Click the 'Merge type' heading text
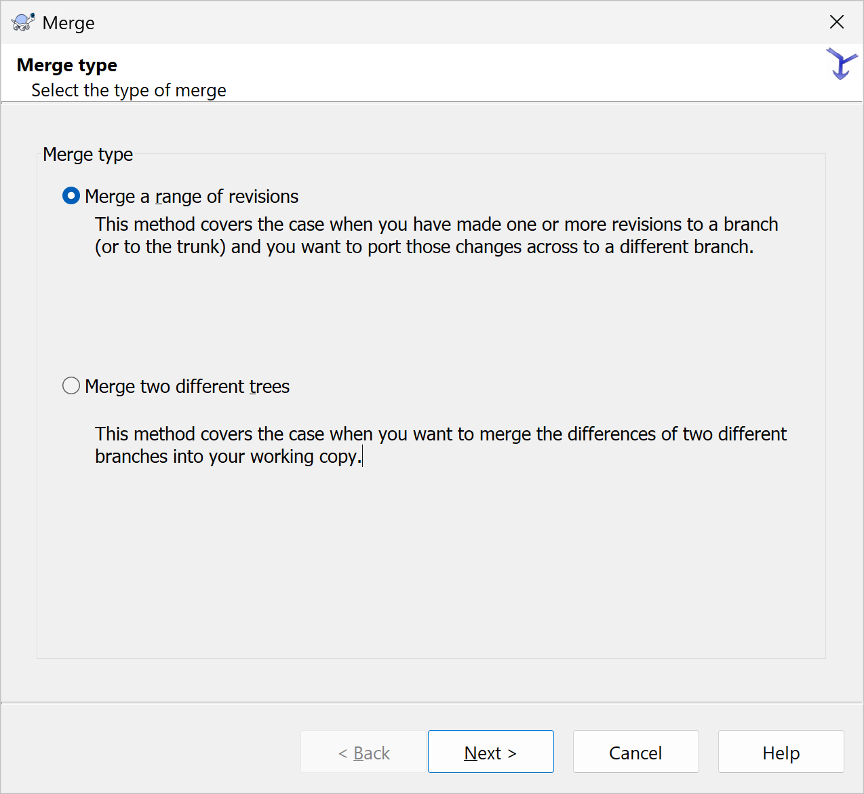Screen dimensions: 864x794 pyautogui.click(x=67, y=65)
